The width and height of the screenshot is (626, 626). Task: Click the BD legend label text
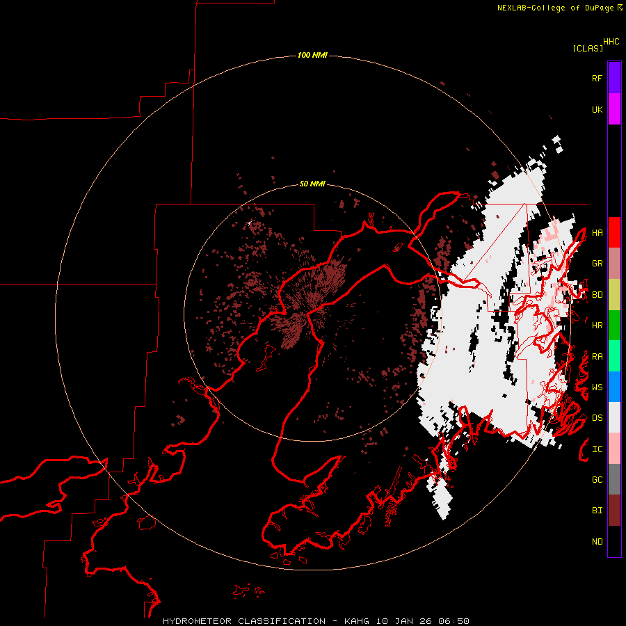(597, 295)
